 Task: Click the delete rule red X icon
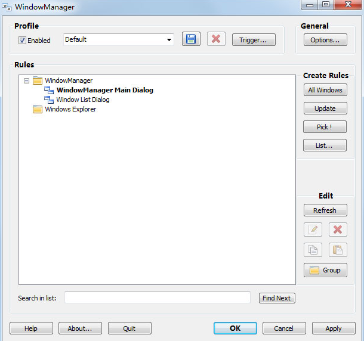pos(338,230)
